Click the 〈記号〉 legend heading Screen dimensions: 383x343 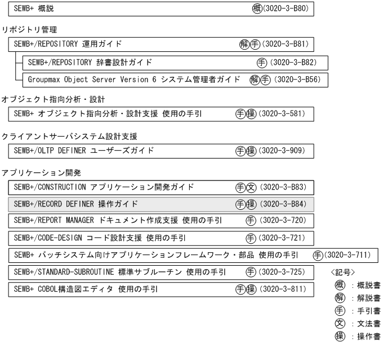pyautogui.click(x=343, y=272)
